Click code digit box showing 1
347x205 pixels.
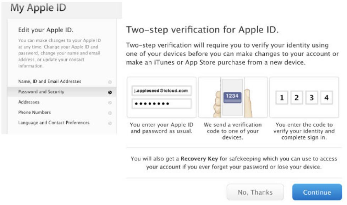point(282,98)
